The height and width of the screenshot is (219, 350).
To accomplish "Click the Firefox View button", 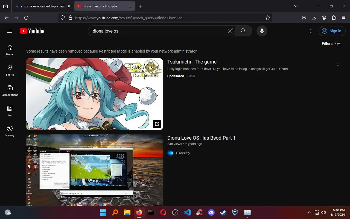I will click(5, 6).
